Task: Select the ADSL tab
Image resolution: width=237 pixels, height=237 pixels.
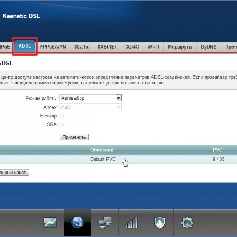Action: tap(25, 46)
